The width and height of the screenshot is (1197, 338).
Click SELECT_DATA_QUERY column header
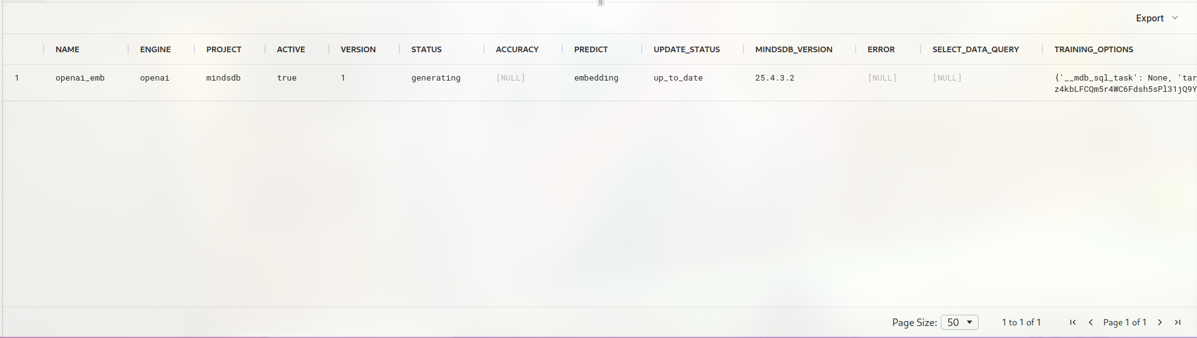[x=976, y=49]
